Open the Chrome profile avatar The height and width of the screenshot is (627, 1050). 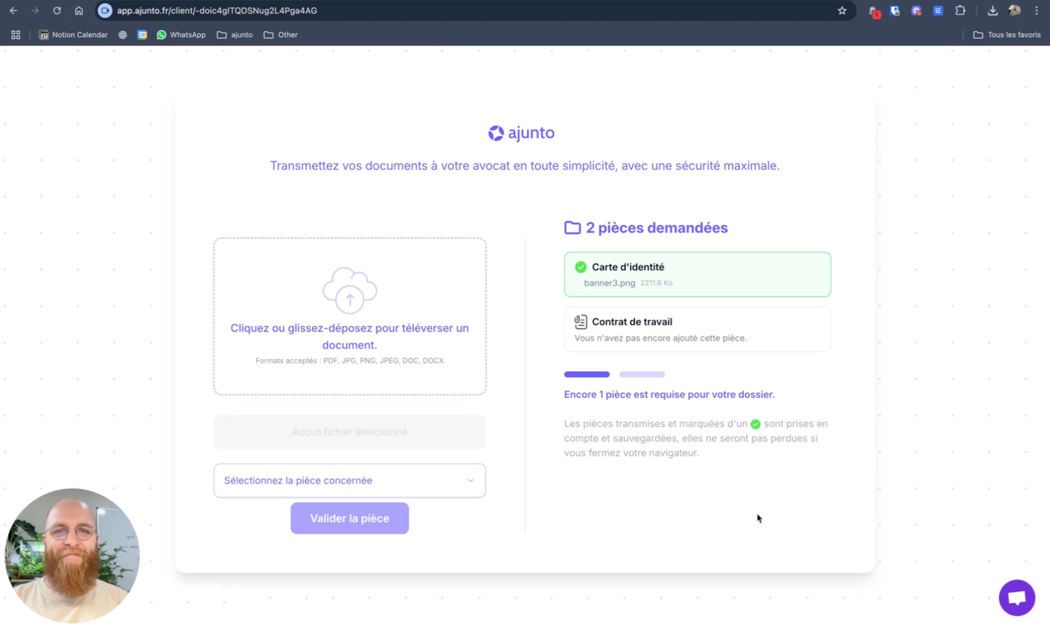point(1015,11)
